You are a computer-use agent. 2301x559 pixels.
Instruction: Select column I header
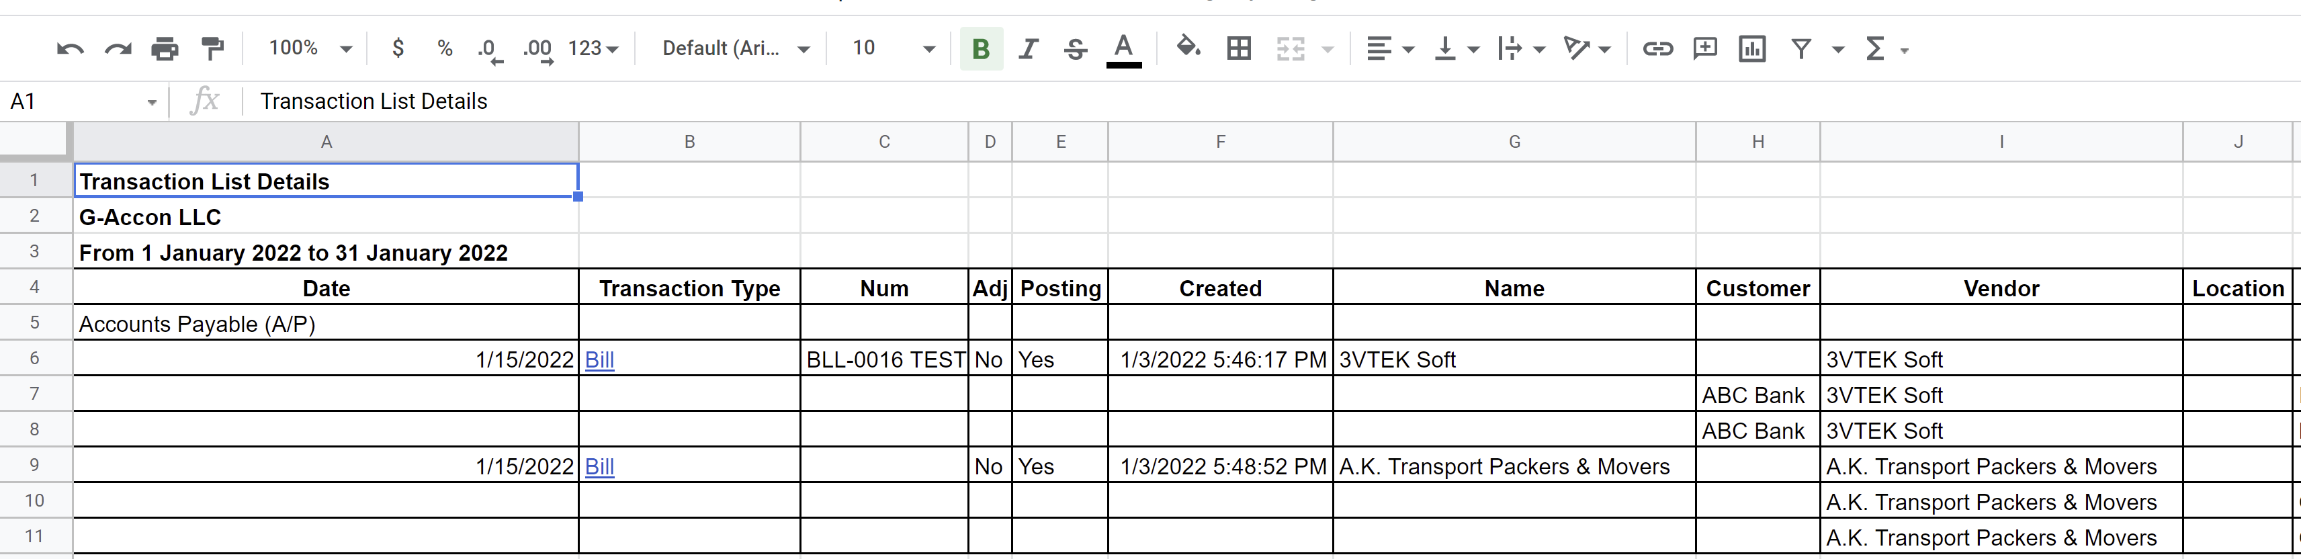coord(2001,142)
